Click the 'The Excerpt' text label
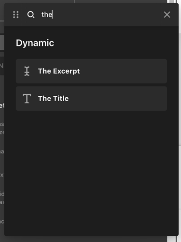Viewport: 181px width, 242px height. tap(59, 71)
